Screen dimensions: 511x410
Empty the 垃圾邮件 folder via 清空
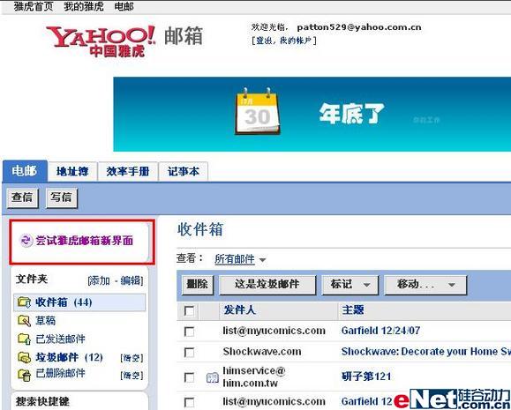pos(132,358)
